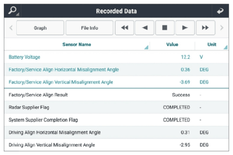
Task: Select Factory/Service Align Horizontal Misalignment Angle
Action: click(116, 70)
